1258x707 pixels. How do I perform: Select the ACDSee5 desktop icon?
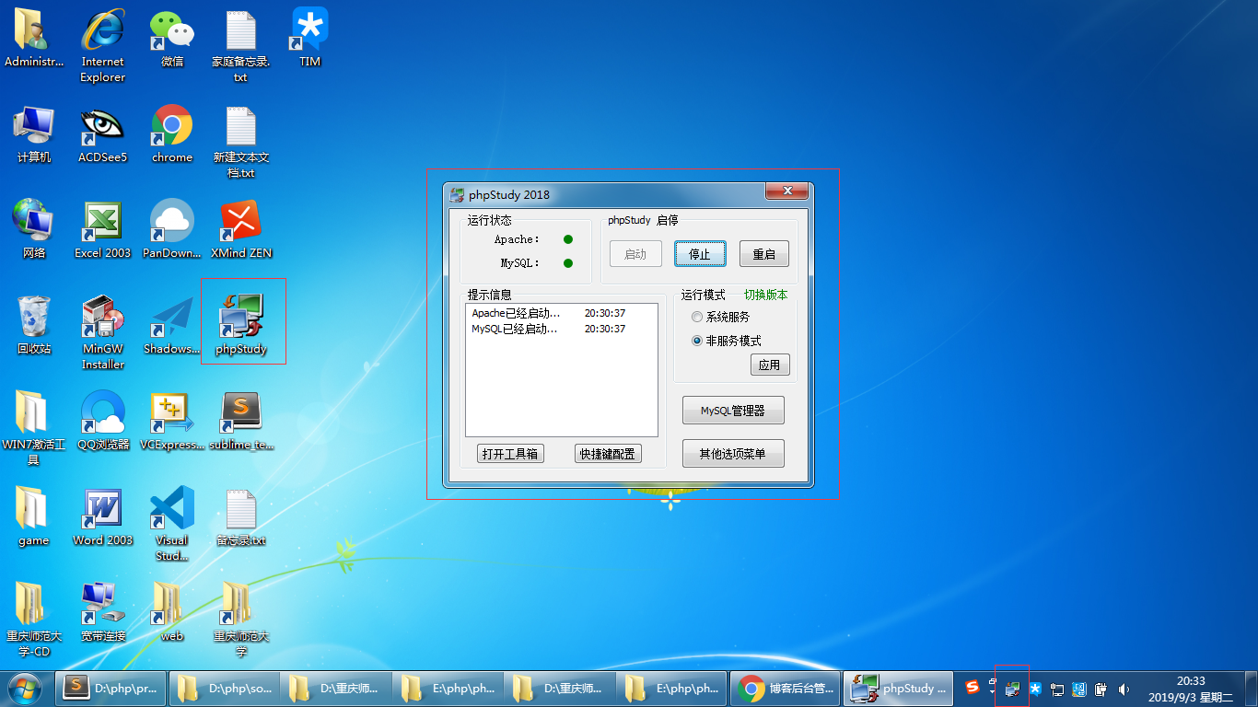coord(102,133)
